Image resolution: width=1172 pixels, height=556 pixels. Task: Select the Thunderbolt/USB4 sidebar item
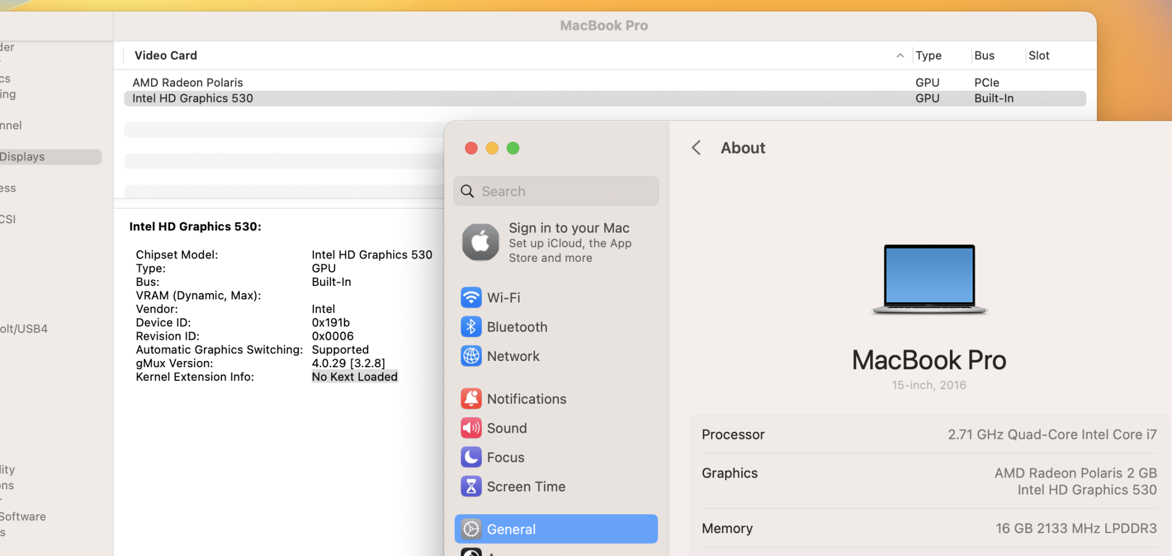24,329
